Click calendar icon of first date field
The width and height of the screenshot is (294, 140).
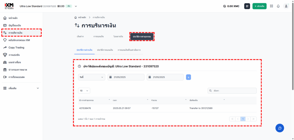(x=111, y=77)
